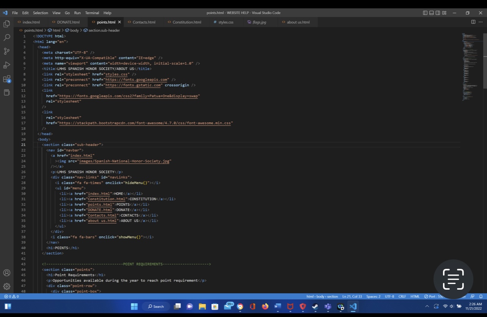Open Steam from the taskbar
This screenshot has height=317, width=487.
point(315,306)
